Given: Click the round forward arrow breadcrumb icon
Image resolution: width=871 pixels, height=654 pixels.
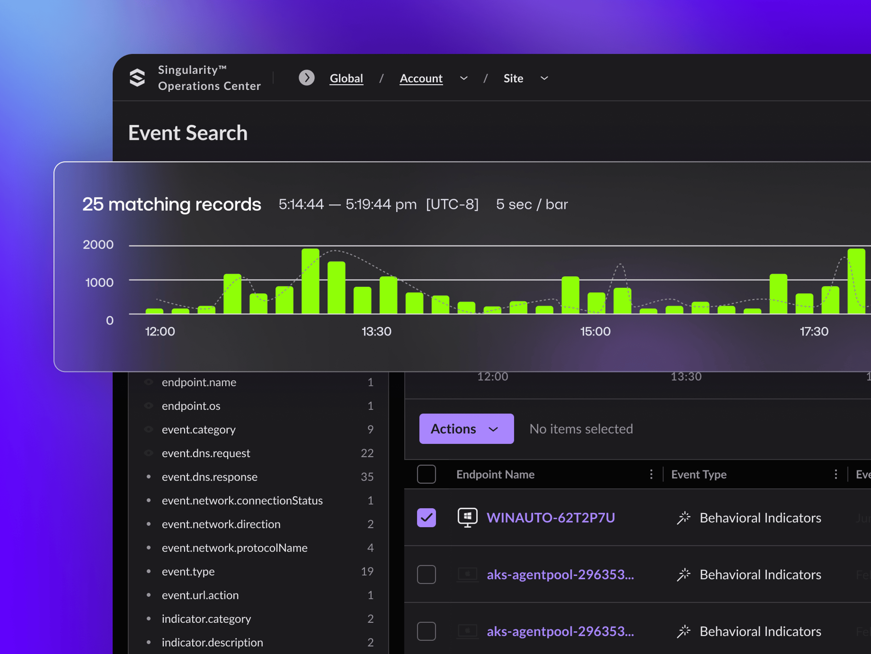Looking at the screenshot, I should point(306,78).
